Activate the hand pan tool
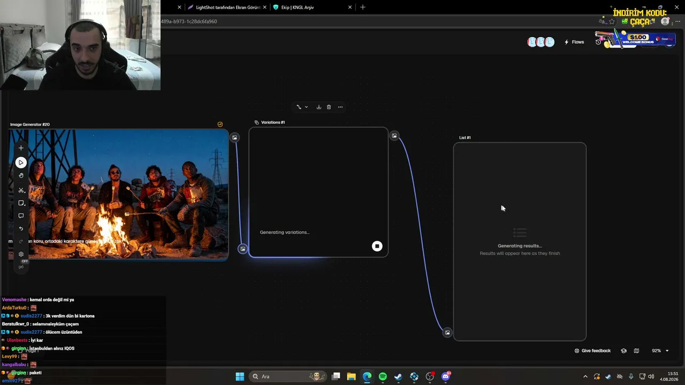The height and width of the screenshot is (385, 685). coord(21,175)
